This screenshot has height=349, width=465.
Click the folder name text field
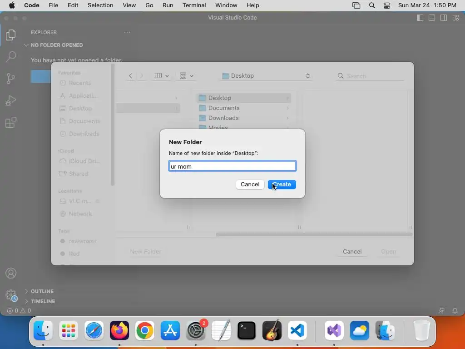tap(232, 166)
